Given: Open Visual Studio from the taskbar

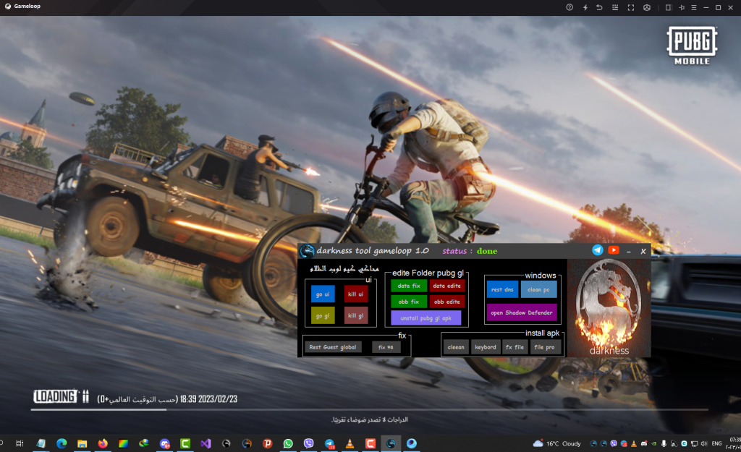Looking at the screenshot, I should pos(206,443).
